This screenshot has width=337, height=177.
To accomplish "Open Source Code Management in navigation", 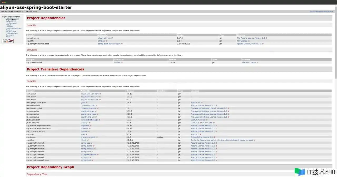I will [12, 33].
